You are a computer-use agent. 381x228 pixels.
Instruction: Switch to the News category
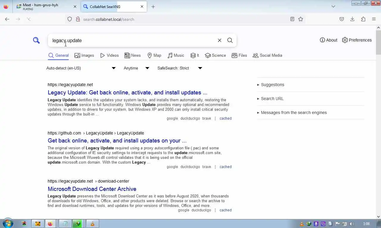pyautogui.click(x=132, y=56)
